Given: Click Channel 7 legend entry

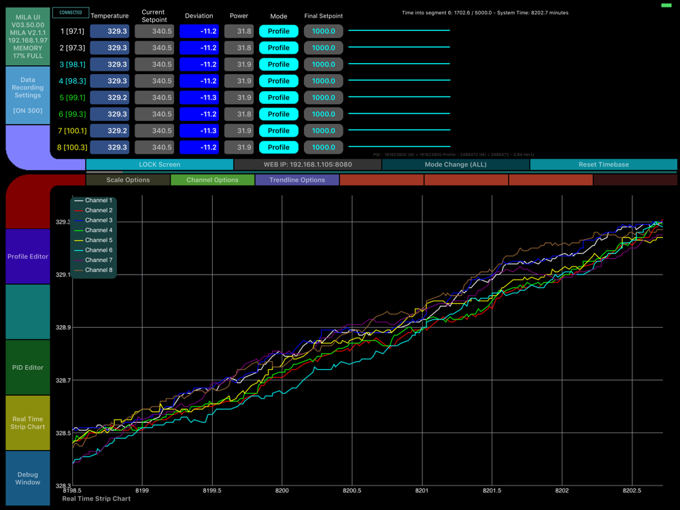Looking at the screenshot, I should click(93, 260).
